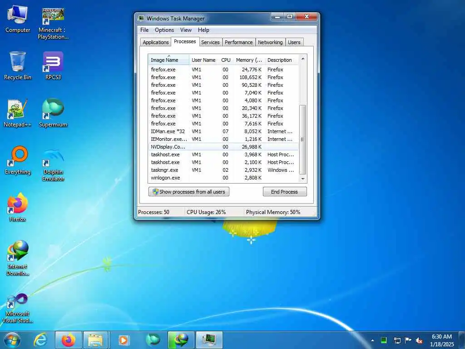Switch to the Applications tab
Image resolution: width=465 pixels, height=349 pixels.
point(156,42)
